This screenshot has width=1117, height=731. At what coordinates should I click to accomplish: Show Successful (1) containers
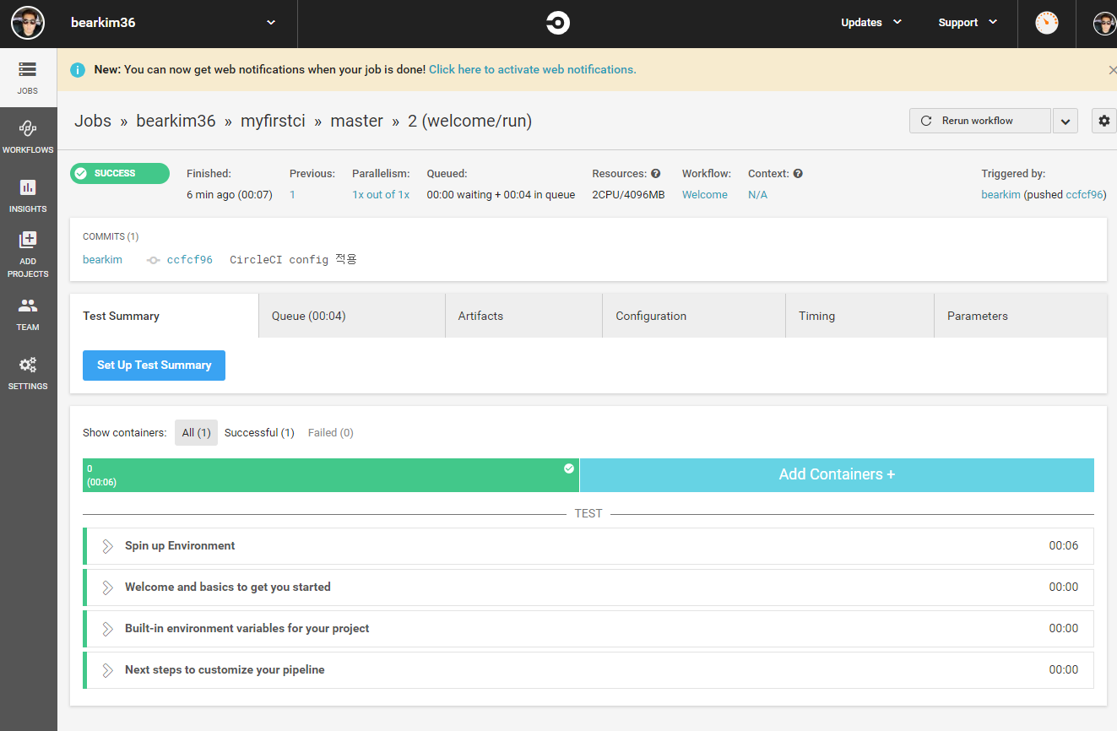[259, 432]
